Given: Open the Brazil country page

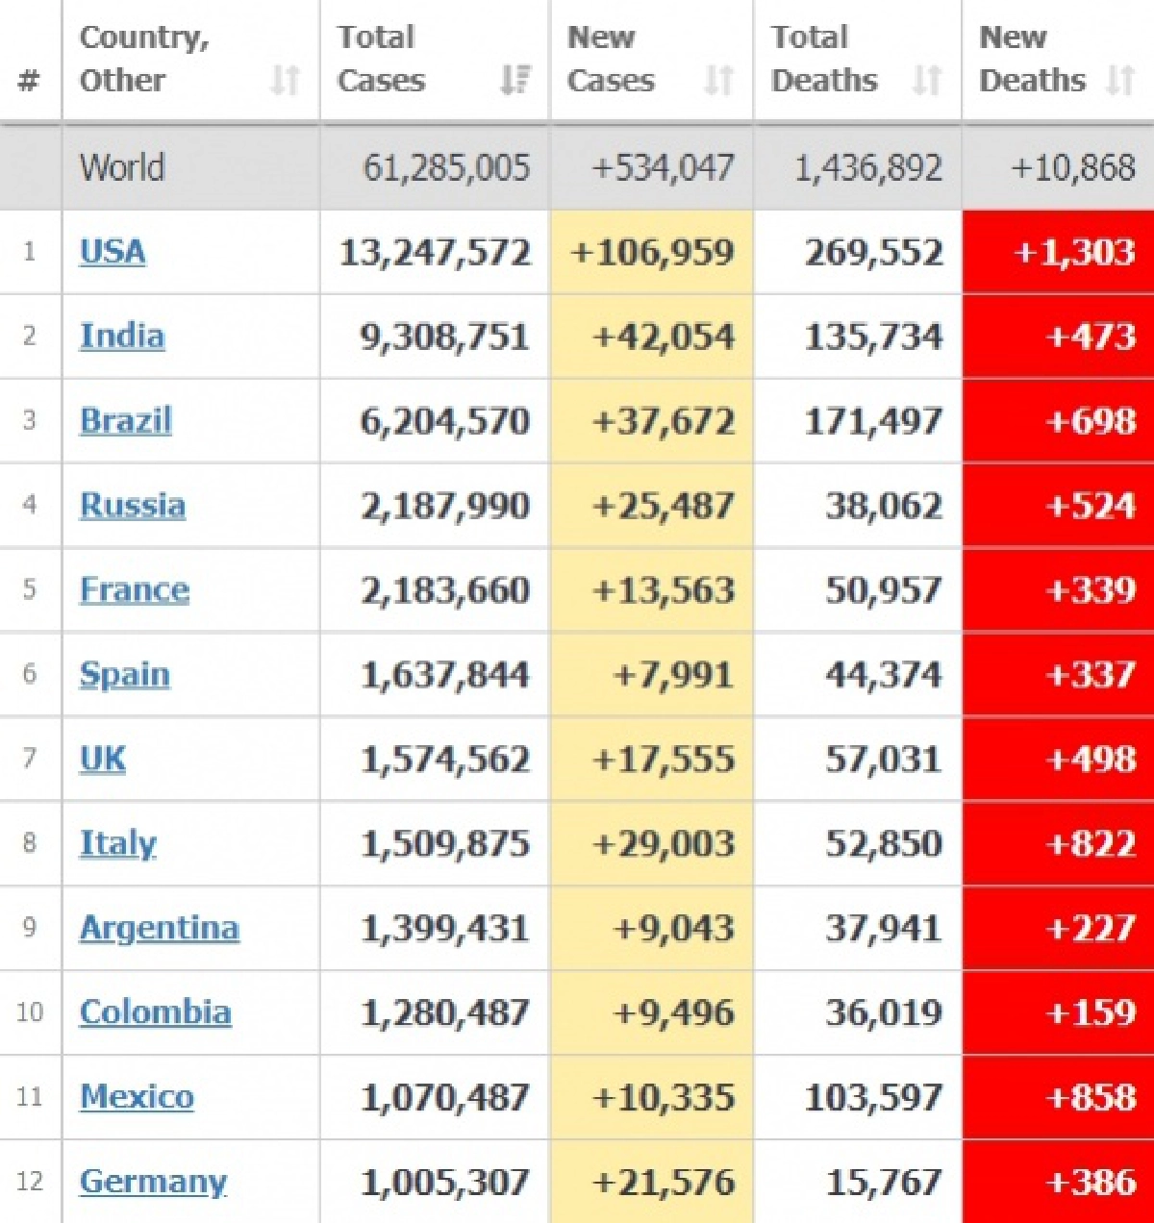Looking at the screenshot, I should [x=126, y=421].
